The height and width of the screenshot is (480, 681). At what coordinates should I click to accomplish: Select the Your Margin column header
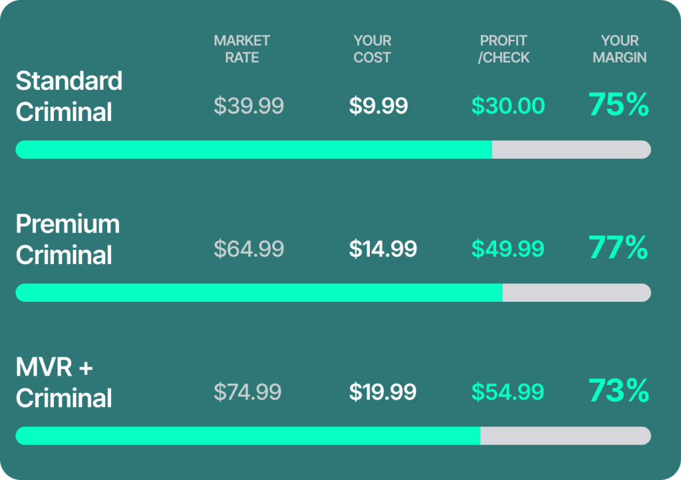(619, 49)
